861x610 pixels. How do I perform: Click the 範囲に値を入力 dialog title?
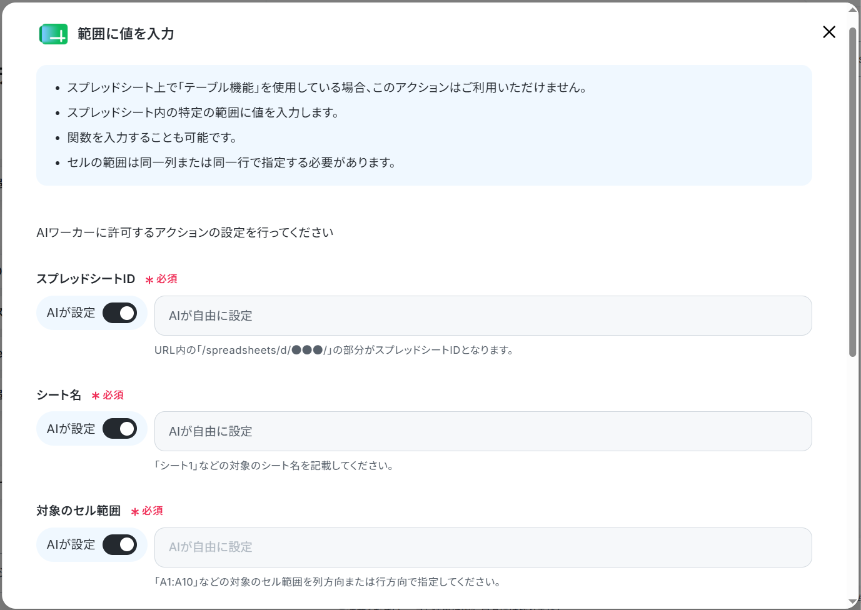click(x=126, y=34)
